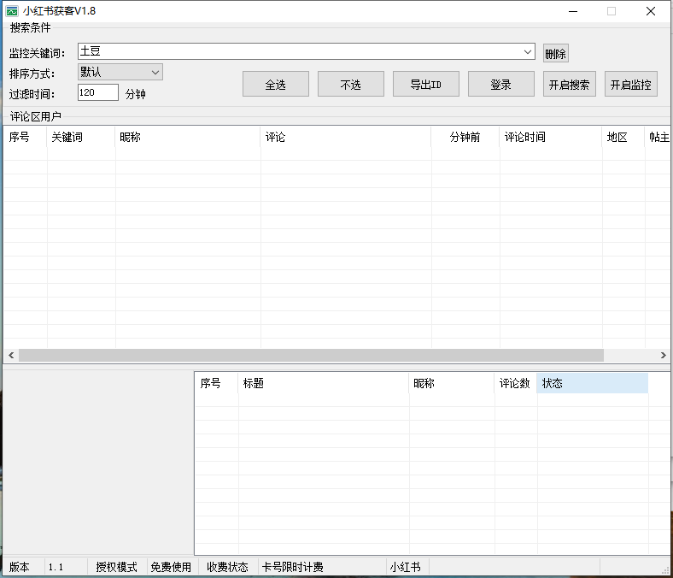
Task: Click the 全选 button
Action: [275, 85]
